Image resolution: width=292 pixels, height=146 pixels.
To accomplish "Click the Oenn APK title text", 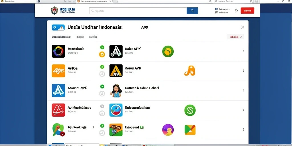I will click(x=133, y=68).
